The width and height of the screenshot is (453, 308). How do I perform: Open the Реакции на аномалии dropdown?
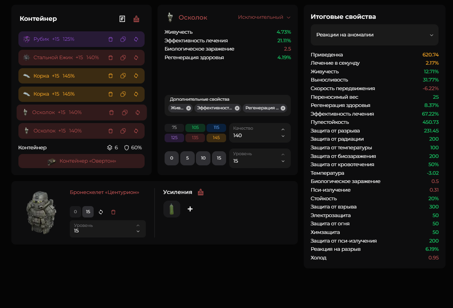[x=374, y=35]
